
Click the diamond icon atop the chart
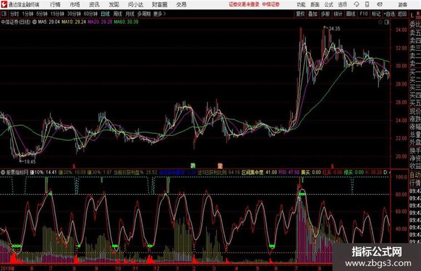pyautogui.click(x=380, y=22)
